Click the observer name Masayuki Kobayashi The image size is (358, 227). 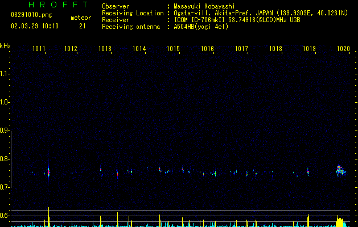(x=204, y=6)
